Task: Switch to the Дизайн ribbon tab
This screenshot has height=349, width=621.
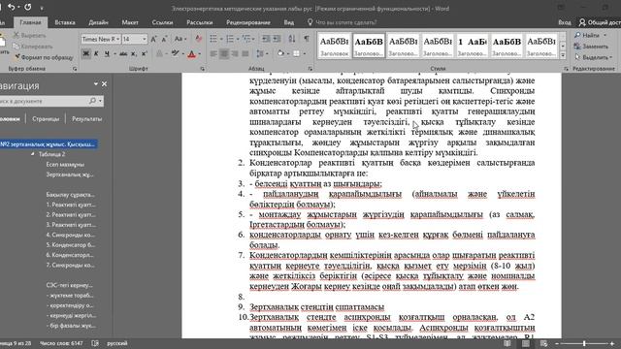Action: coord(98,22)
